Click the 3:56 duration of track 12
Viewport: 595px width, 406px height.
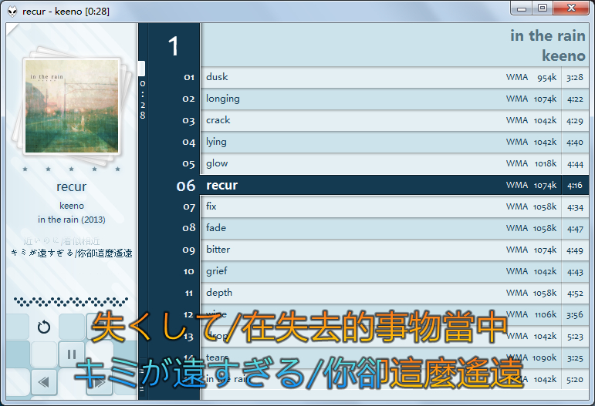[x=575, y=315]
